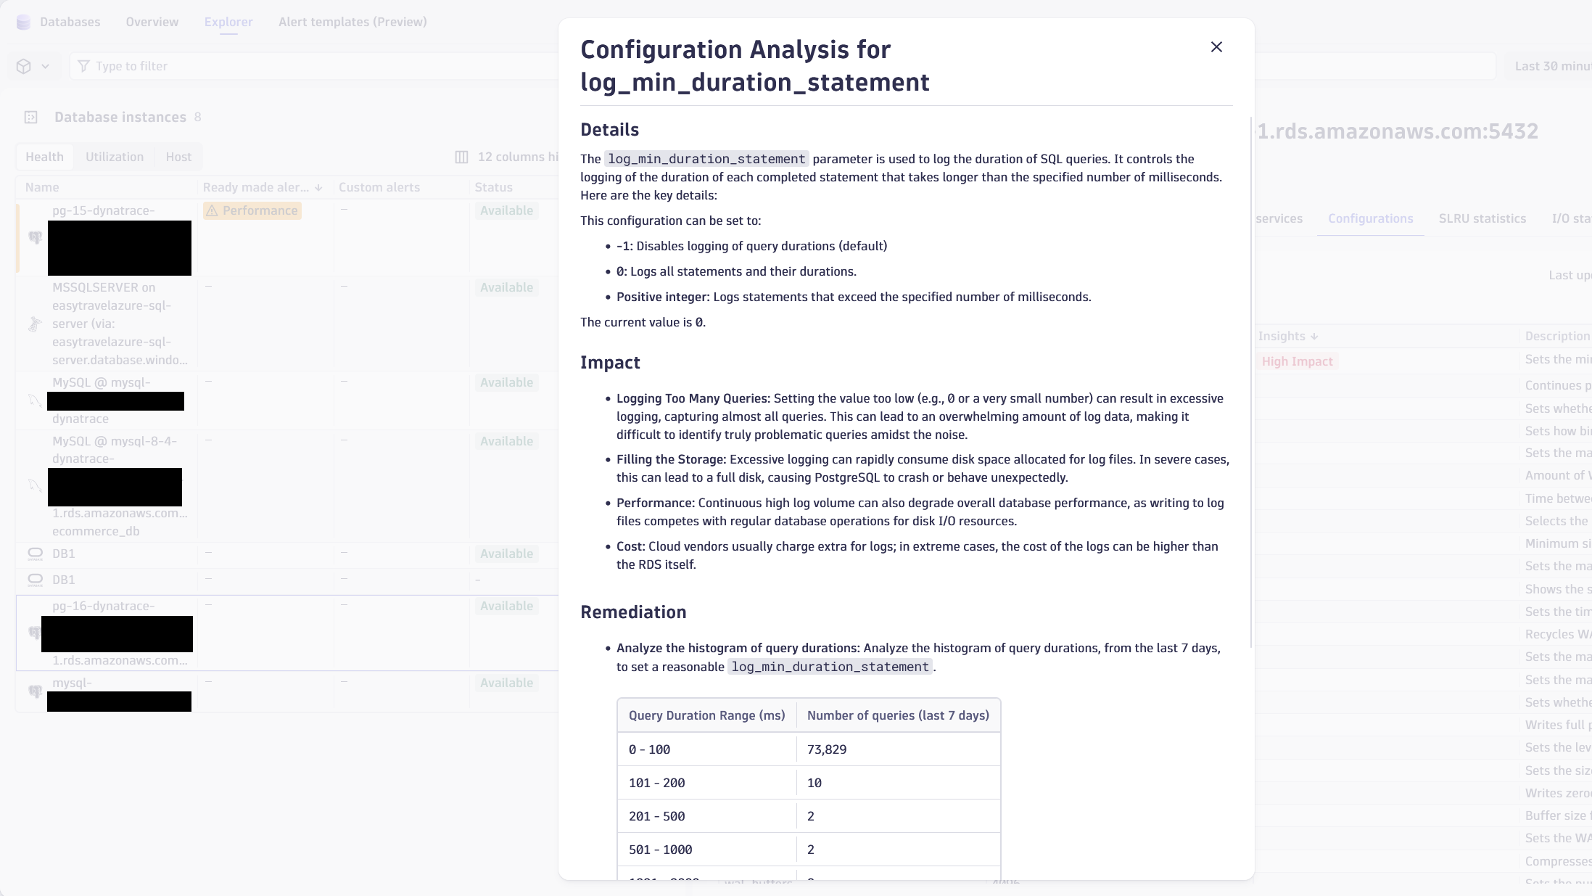Viewport: 1592px width, 896px height.
Task: Switch to the Configurations tab
Action: click(1370, 218)
